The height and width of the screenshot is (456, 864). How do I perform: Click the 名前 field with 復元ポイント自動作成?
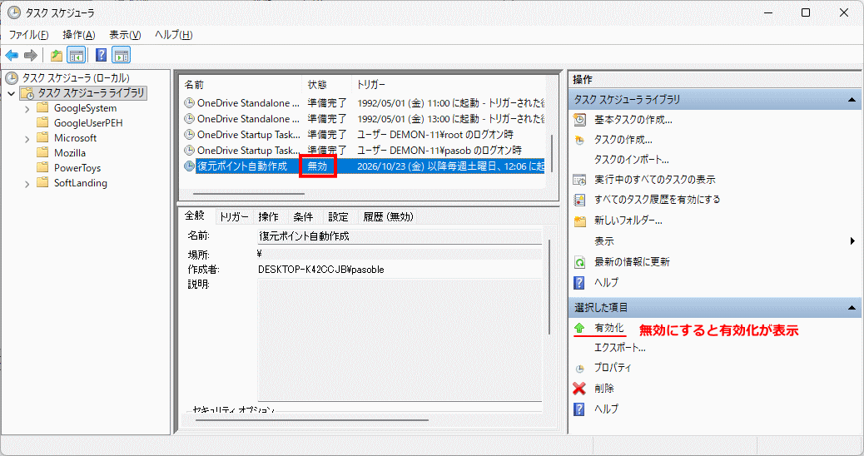click(x=400, y=236)
